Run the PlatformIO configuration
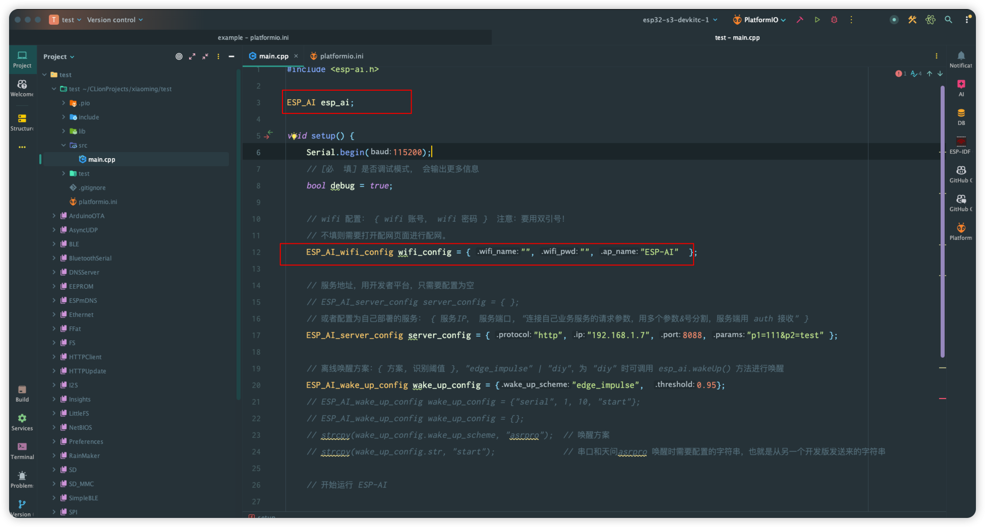Image resolution: width=985 pixels, height=527 pixels. point(817,20)
